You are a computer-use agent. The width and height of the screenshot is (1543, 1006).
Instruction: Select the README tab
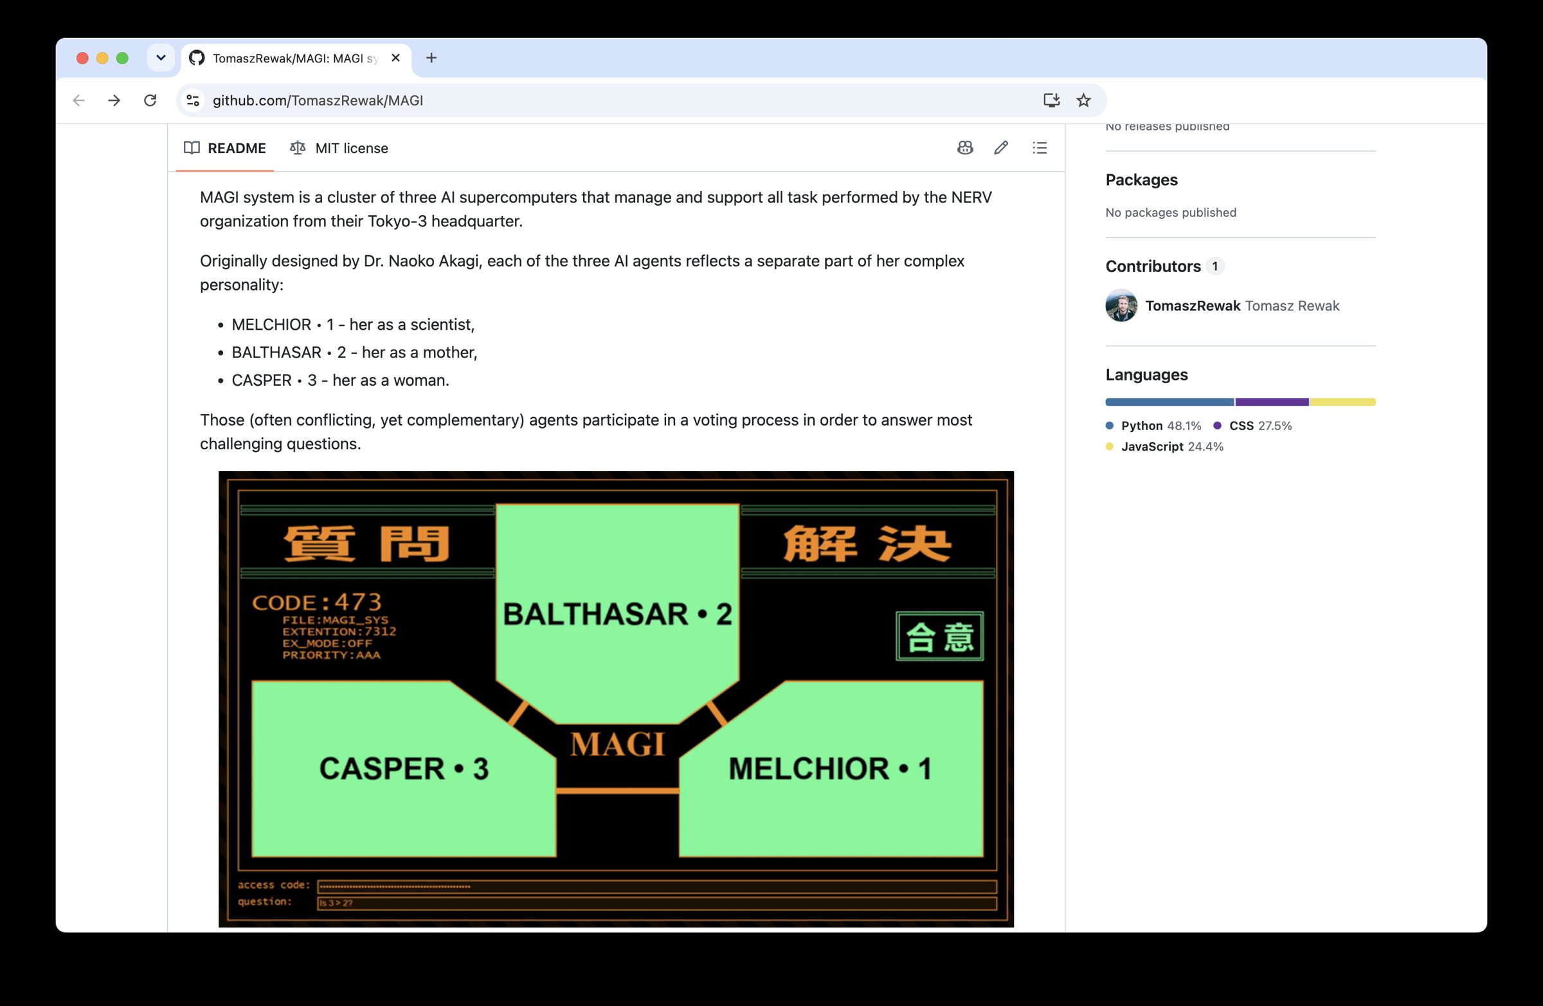pyautogui.click(x=225, y=148)
